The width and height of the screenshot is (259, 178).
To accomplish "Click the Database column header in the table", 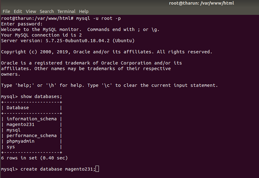I will pyautogui.click(x=18, y=108).
